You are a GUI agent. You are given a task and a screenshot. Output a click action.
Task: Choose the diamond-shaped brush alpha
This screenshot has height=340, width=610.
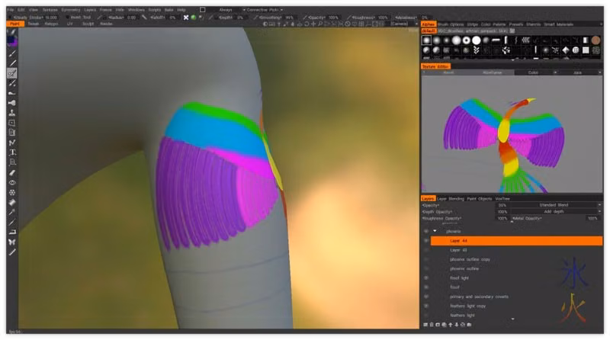[566, 50]
